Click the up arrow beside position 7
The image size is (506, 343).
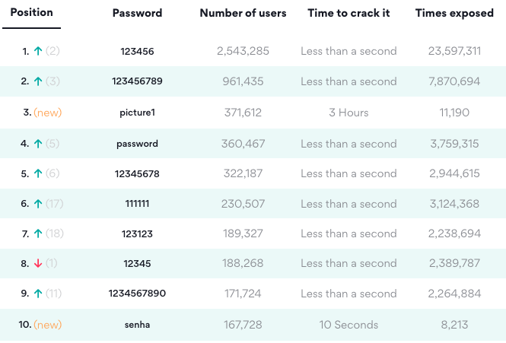click(38, 233)
